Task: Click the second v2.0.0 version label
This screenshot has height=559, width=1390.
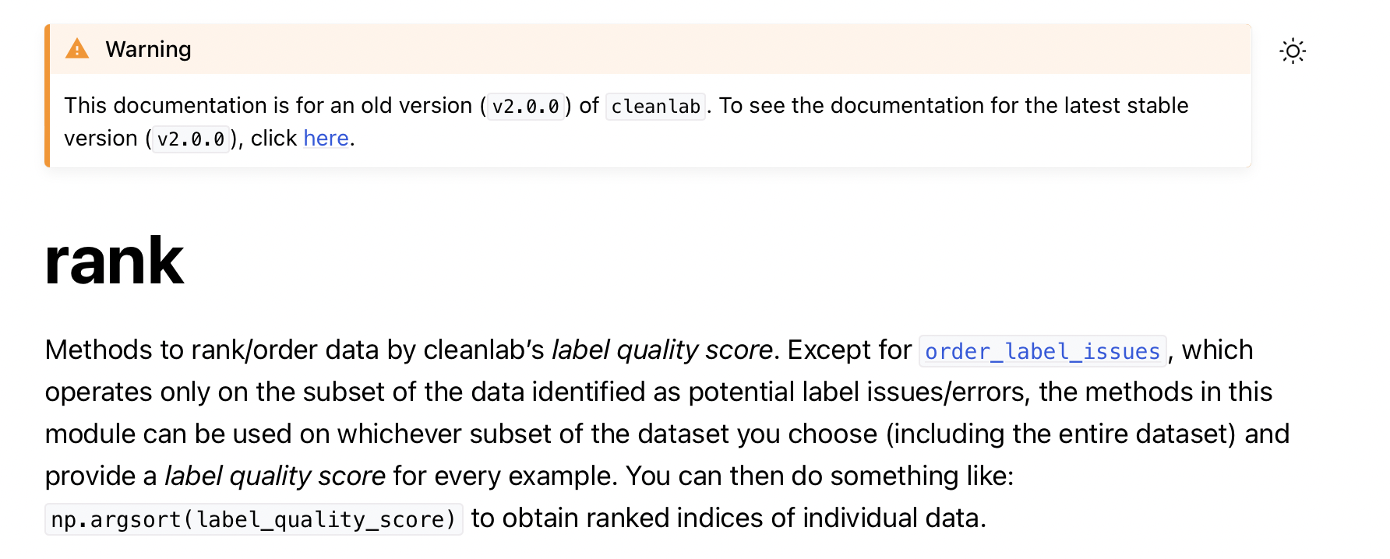Action: [190, 139]
